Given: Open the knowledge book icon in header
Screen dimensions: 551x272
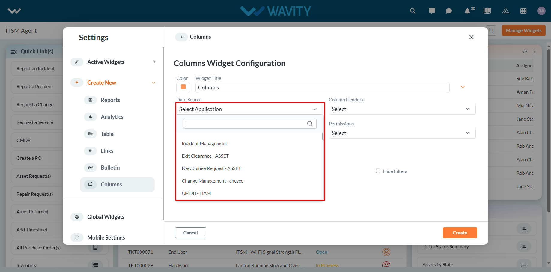Looking at the screenshot, I should [487, 11].
